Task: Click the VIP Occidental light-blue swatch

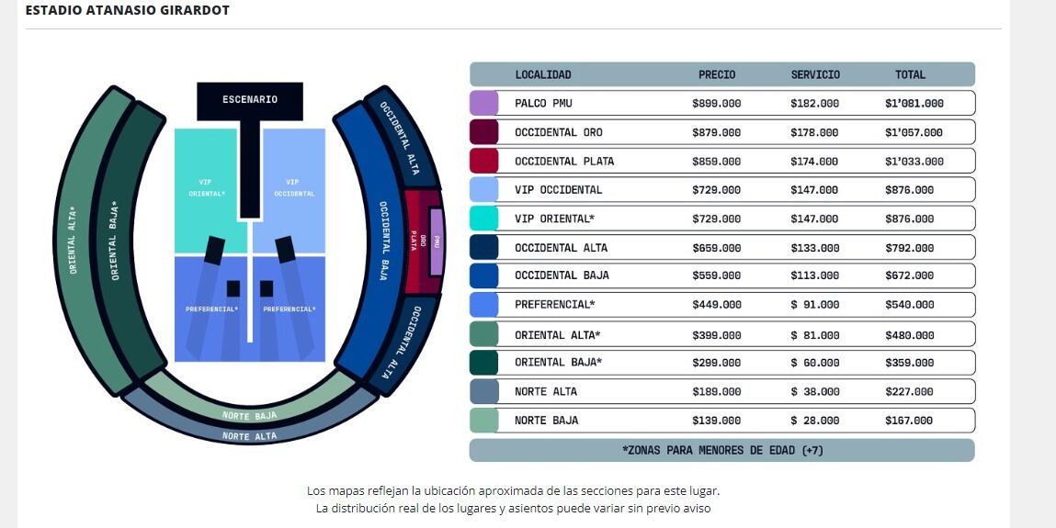Action: 483,190
